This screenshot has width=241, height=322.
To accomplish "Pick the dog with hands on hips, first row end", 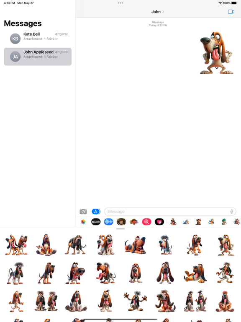I will pyautogui.click(x=226, y=245).
